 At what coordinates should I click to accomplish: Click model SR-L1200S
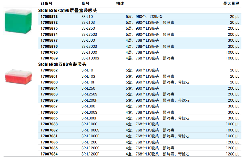(90, 148)
